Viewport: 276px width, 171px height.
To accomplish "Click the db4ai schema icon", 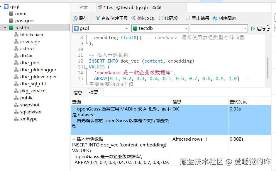I will tap(16, 56).
